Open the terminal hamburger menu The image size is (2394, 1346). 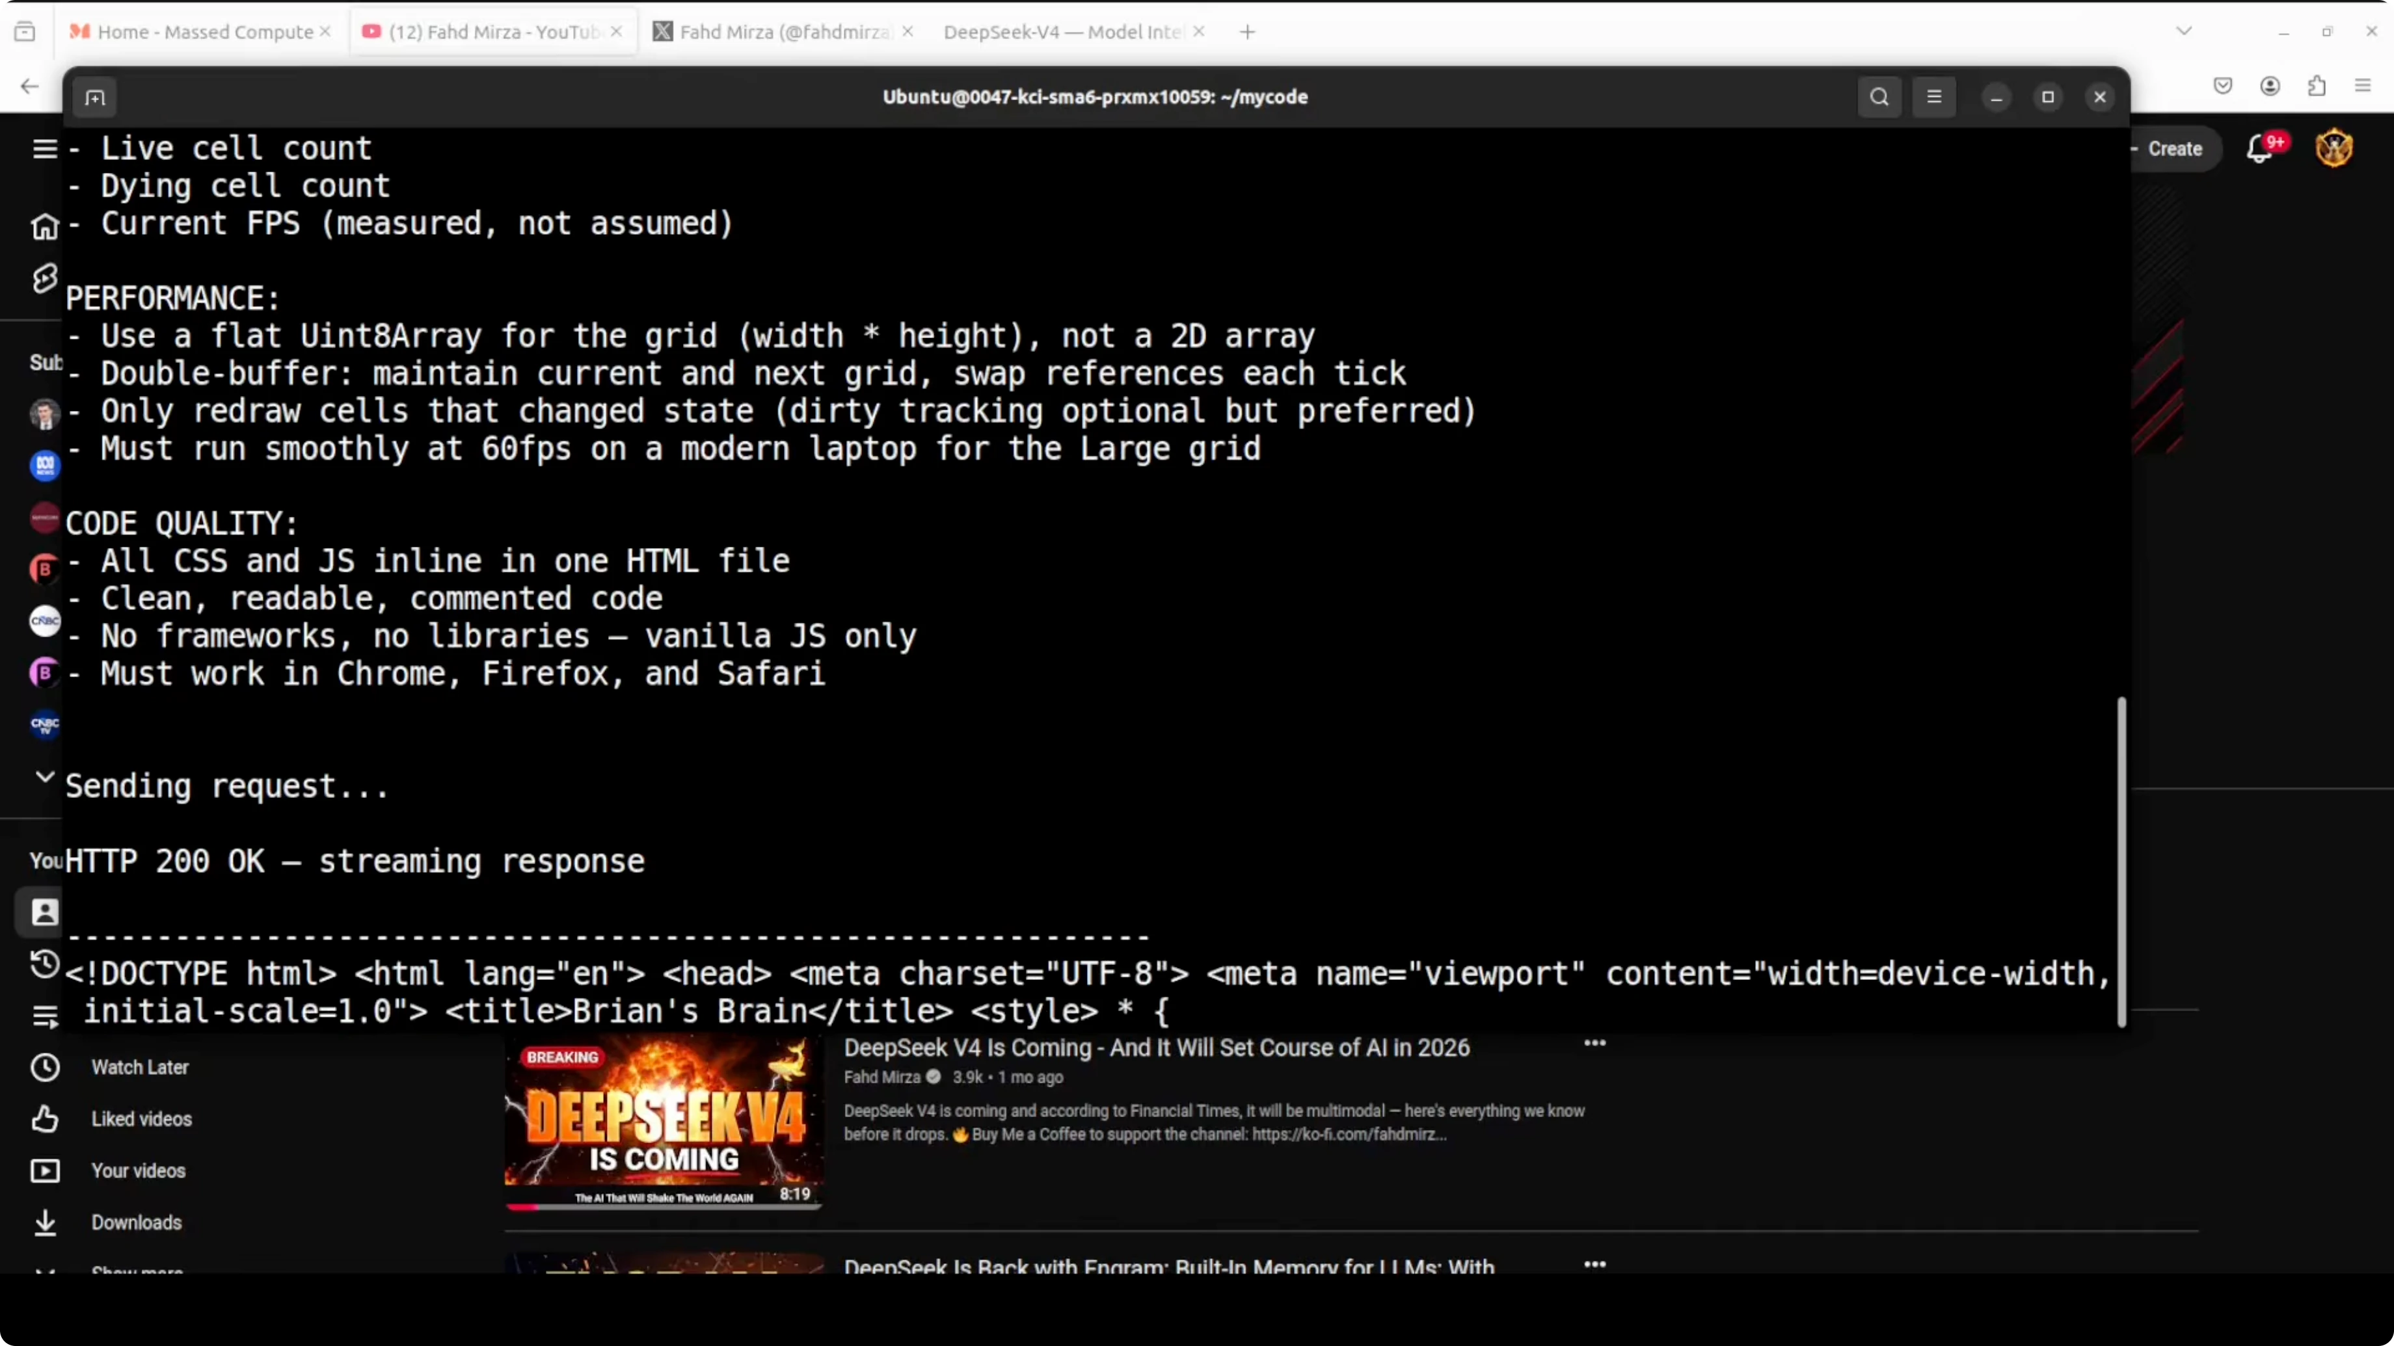click(x=1934, y=98)
